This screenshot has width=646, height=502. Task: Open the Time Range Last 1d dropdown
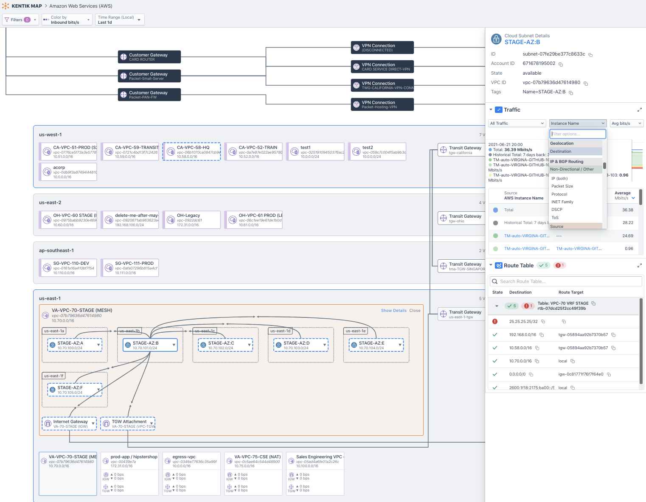pos(120,20)
